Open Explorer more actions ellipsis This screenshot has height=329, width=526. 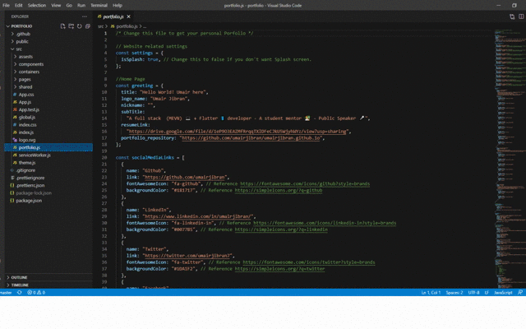coord(84,16)
